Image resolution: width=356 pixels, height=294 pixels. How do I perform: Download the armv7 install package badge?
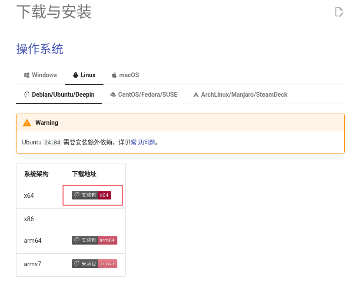pos(94,264)
